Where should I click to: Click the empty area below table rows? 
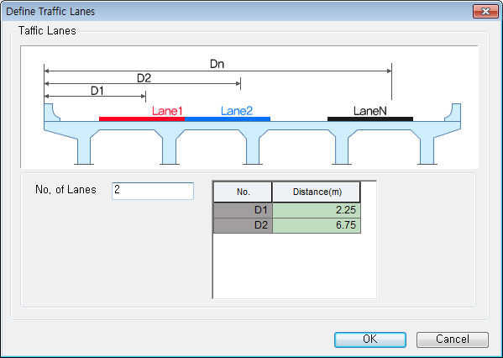[x=295, y=266]
